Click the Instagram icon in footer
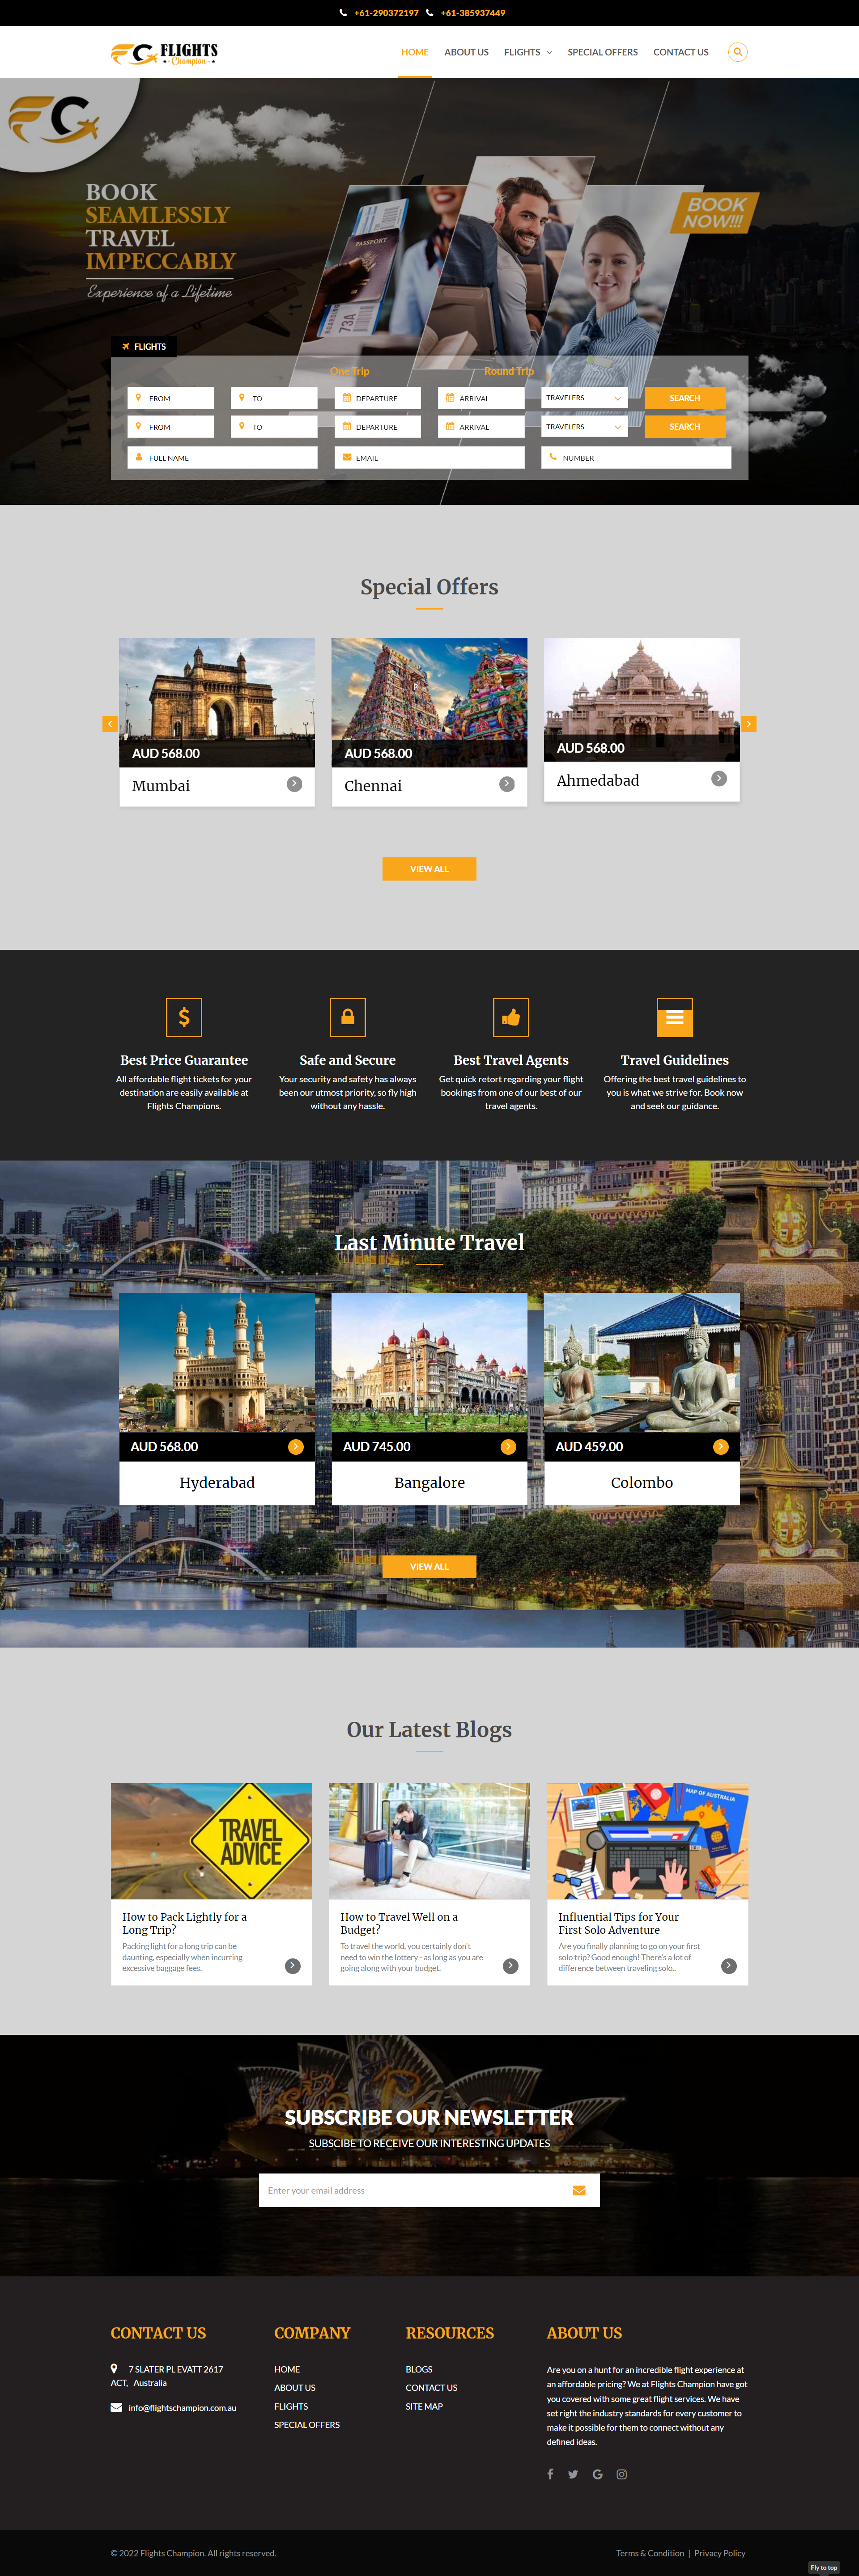The height and width of the screenshot is (2576, 859). (622, 2474)
